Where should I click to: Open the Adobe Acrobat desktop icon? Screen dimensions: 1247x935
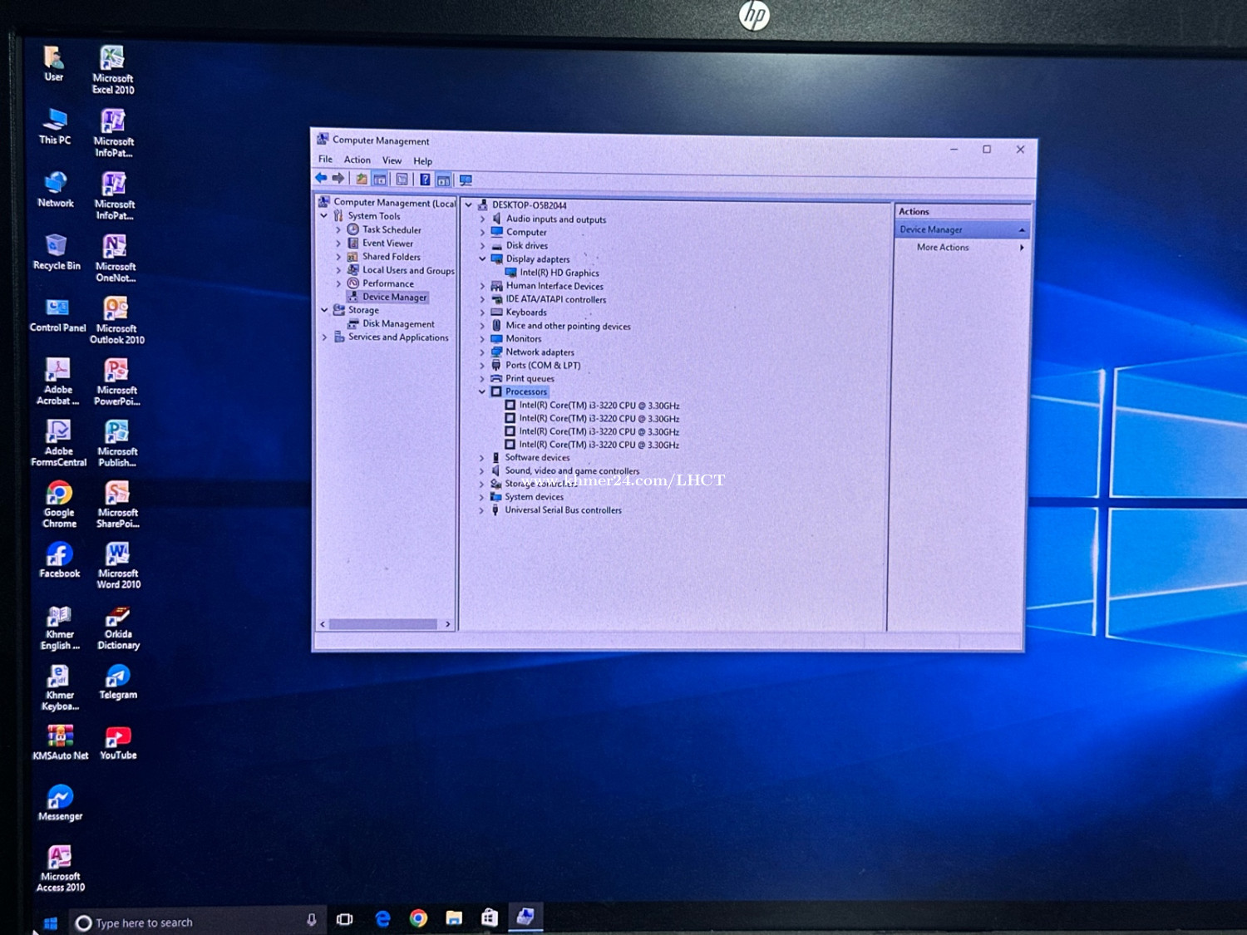[57, 381]
